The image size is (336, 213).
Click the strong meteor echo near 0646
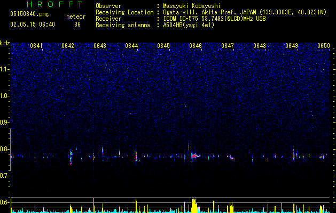194,156
